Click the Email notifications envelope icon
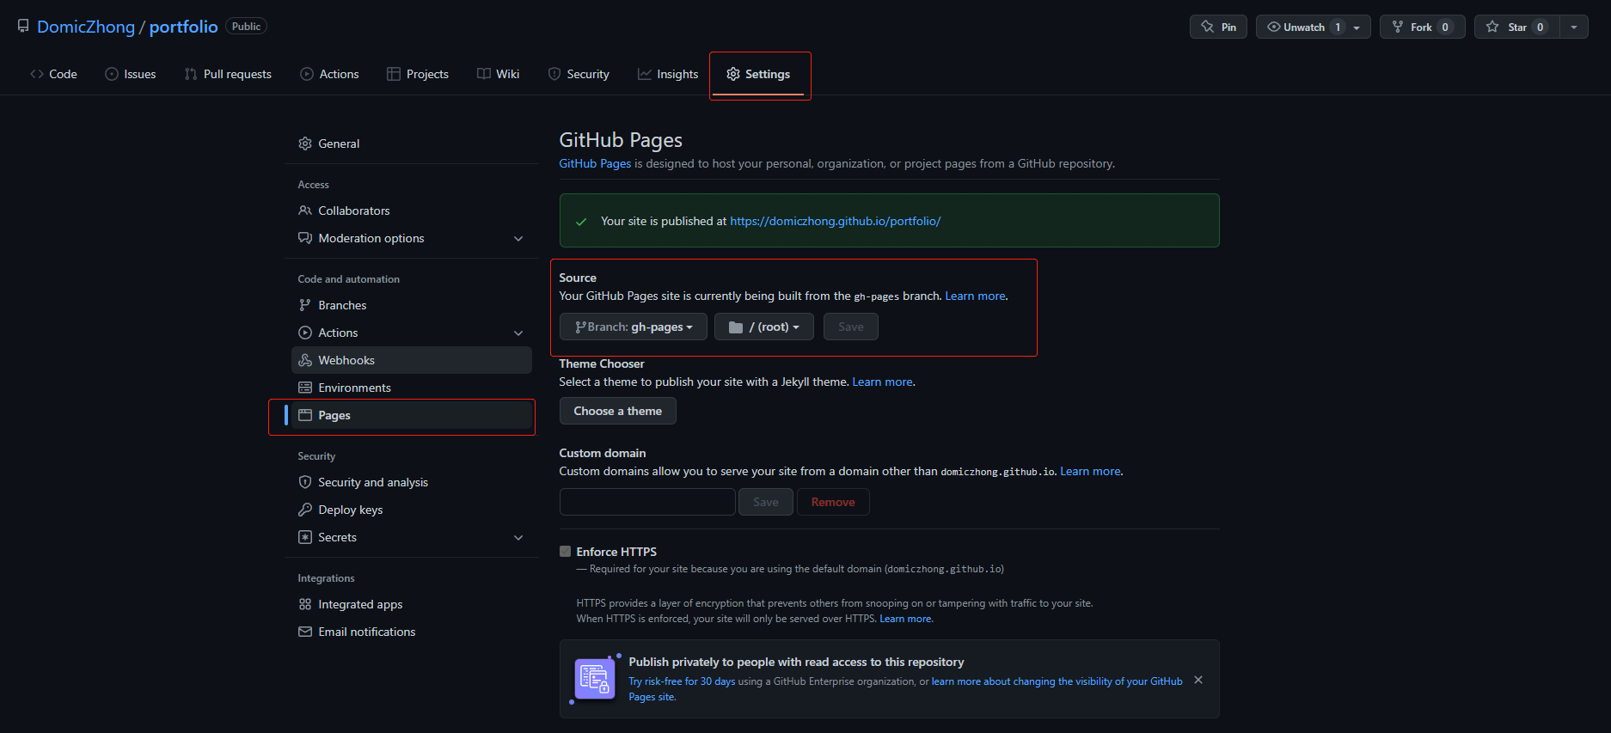Viewport: 1611px width, 733px height. tap(305, 632)
